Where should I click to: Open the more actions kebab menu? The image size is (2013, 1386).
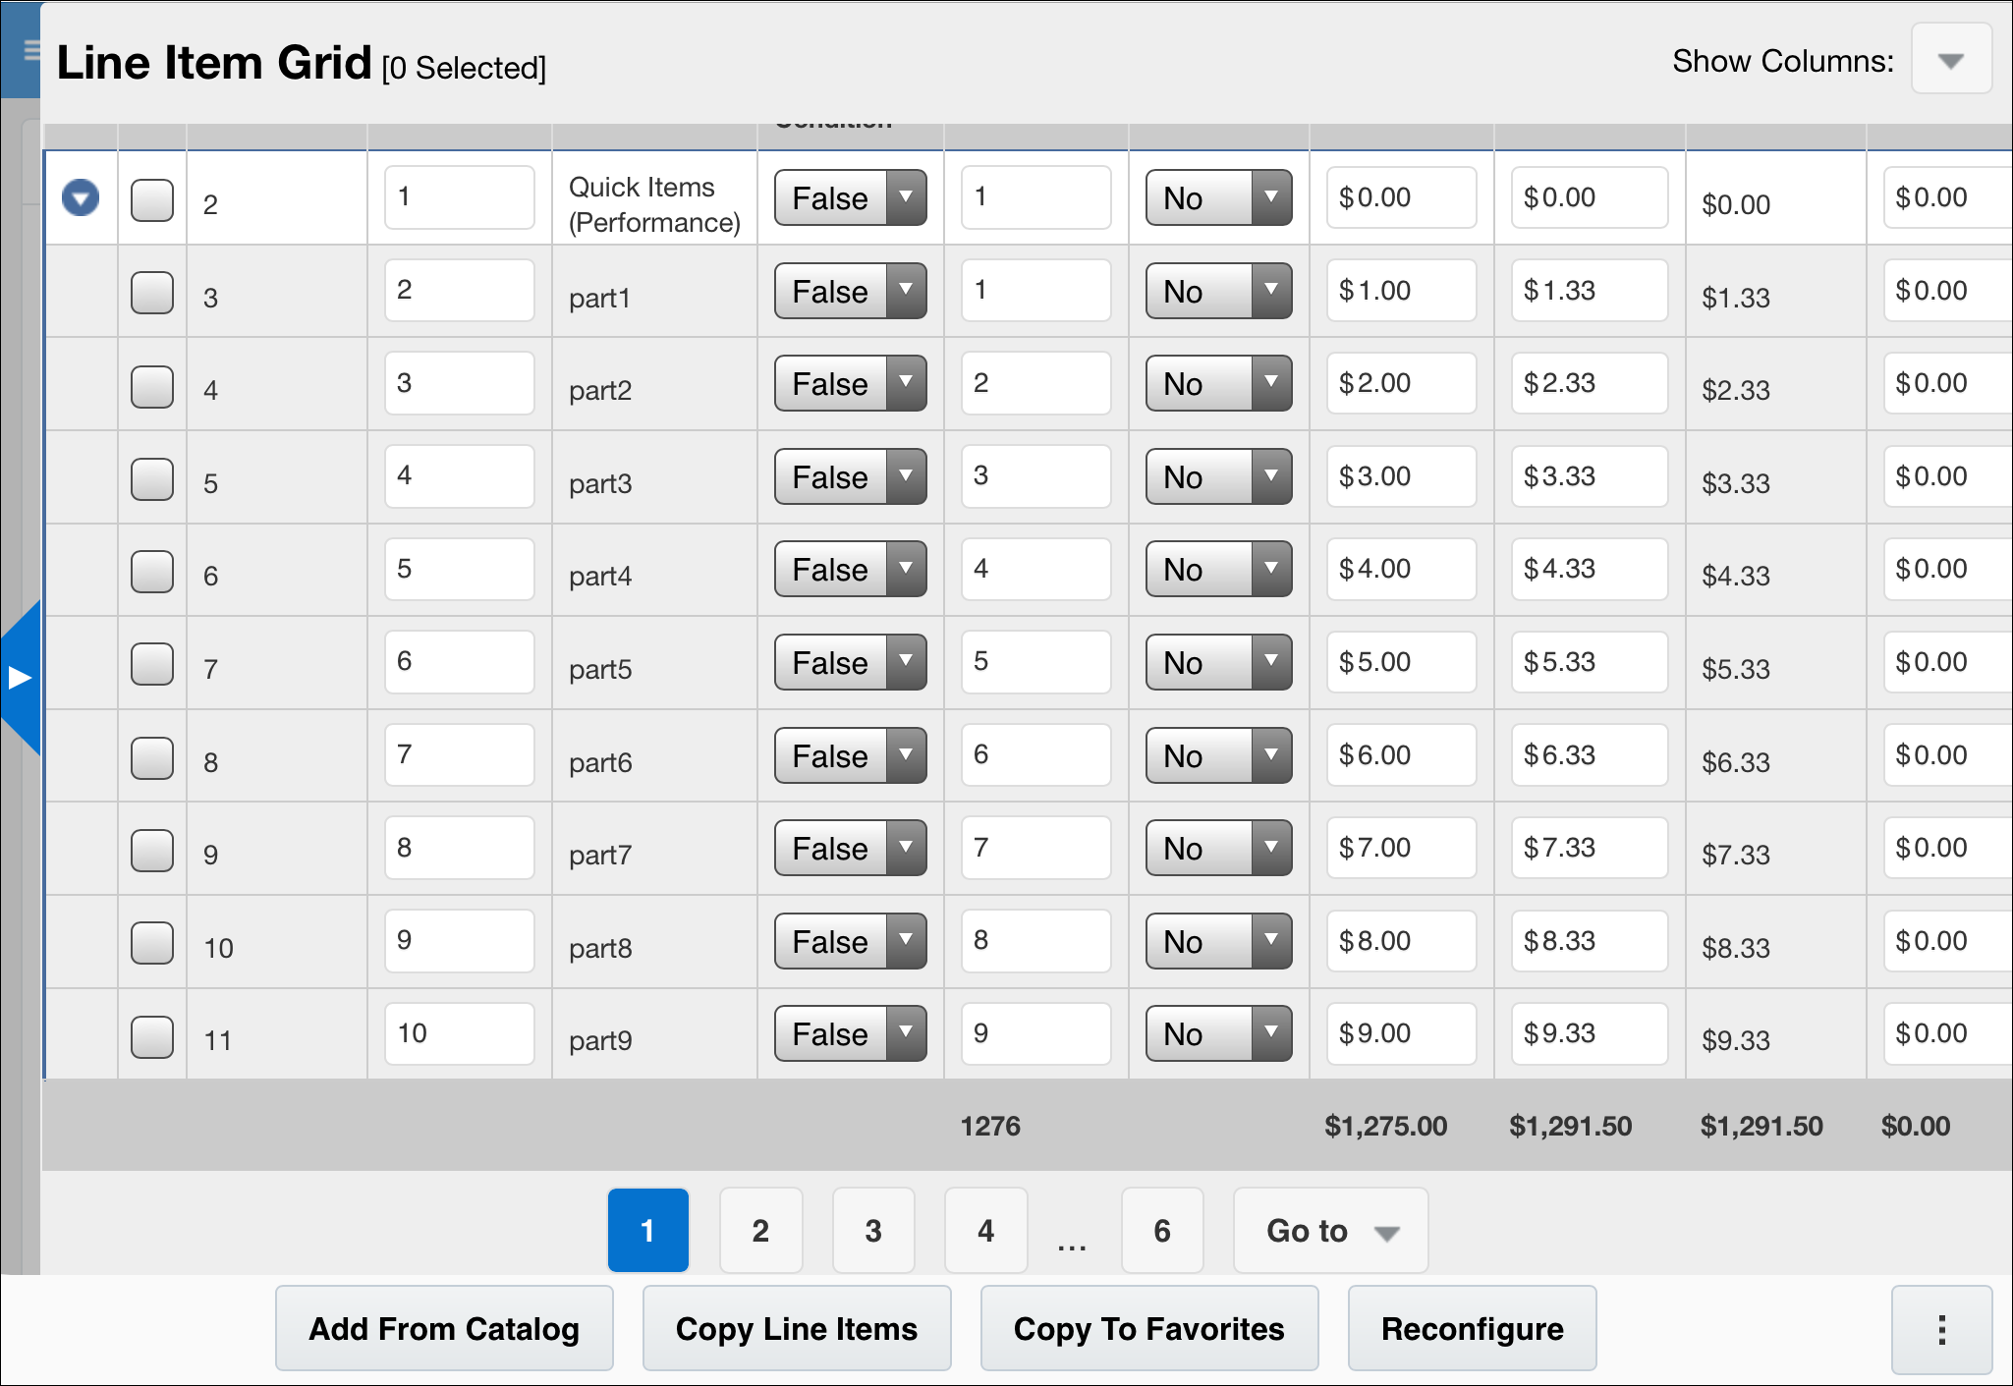(x=1941, y=1330)
